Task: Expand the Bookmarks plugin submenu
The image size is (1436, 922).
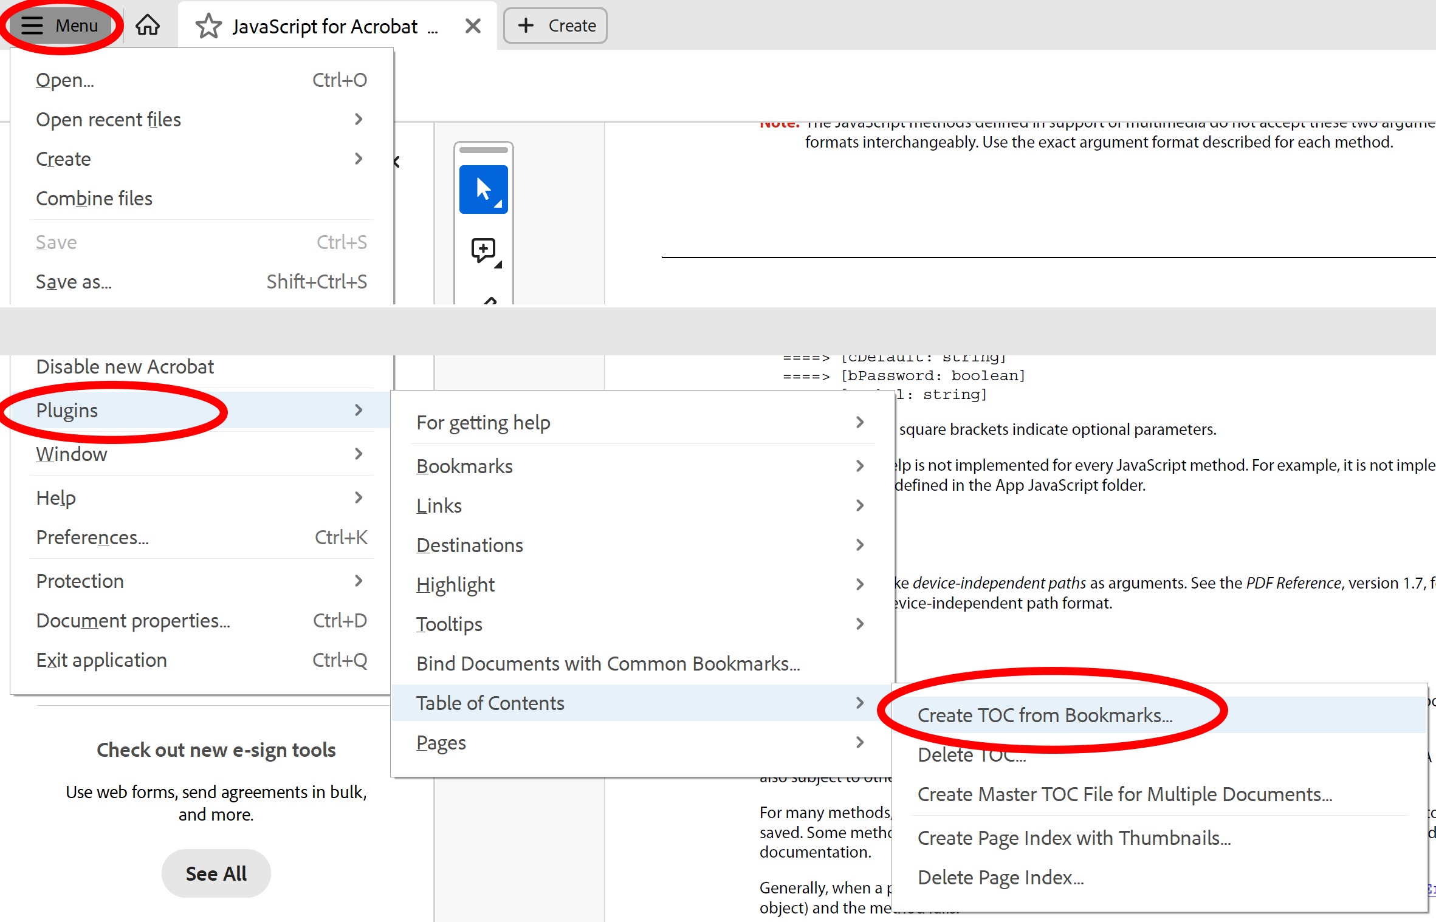Action: tap(642, 466)
